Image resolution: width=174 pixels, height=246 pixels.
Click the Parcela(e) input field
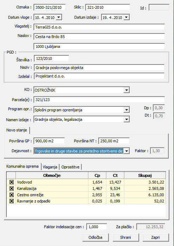99,100
